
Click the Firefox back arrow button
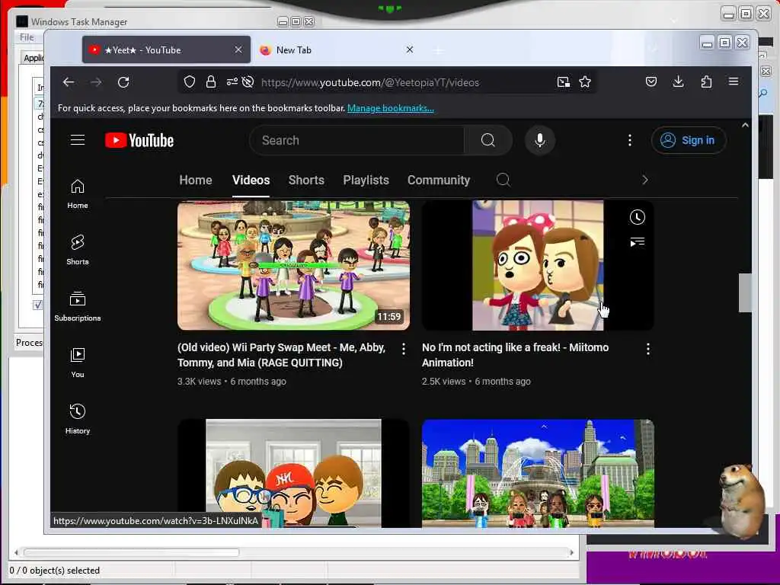tap(69, 82)
